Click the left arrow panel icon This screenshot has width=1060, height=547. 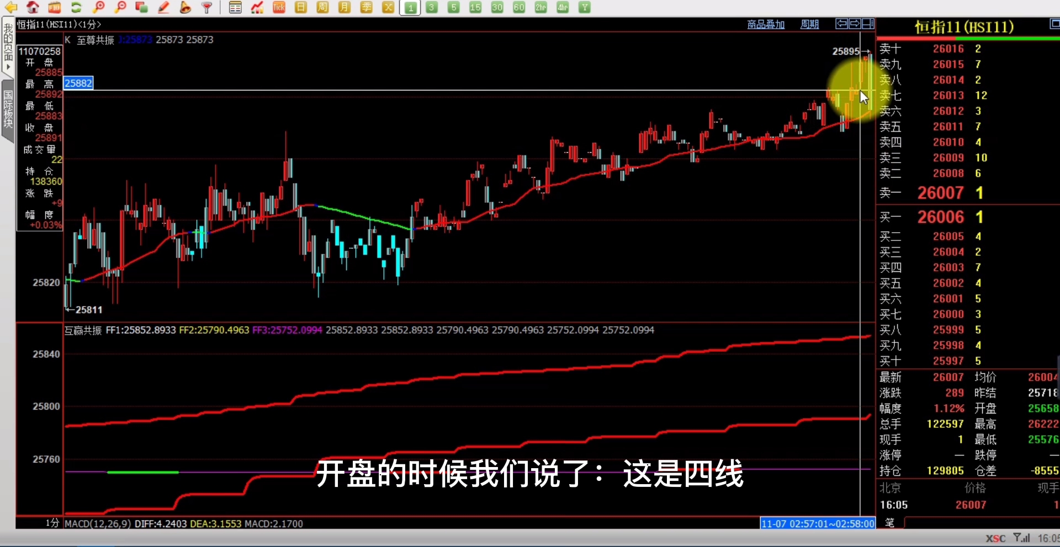click(x=841, y=24)
